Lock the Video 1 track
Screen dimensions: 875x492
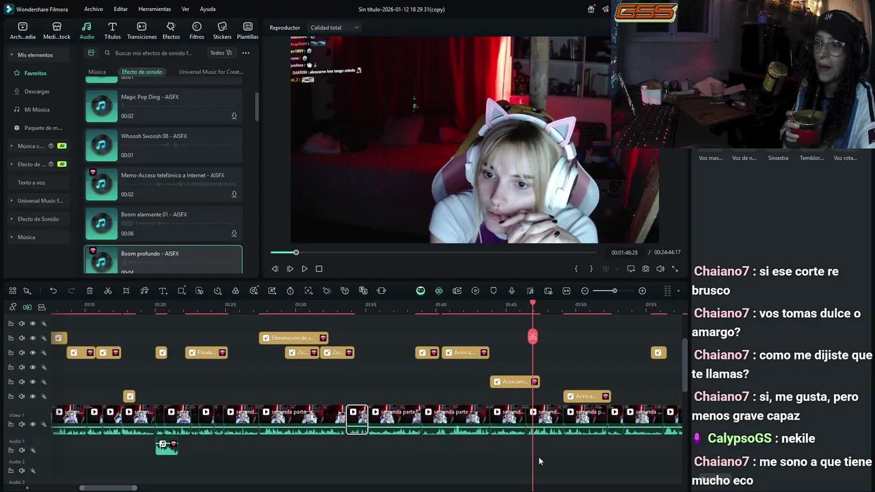tap(10, 424)
